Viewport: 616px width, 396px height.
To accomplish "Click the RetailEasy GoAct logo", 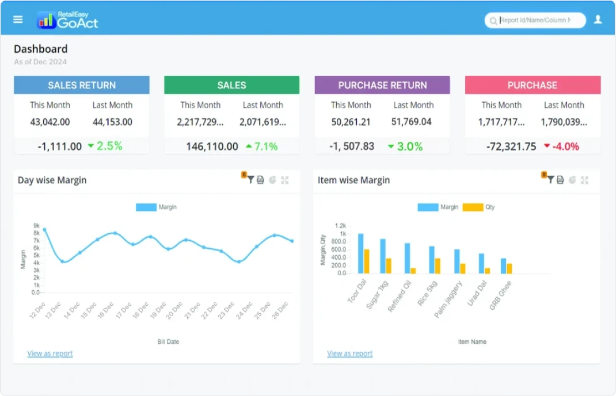I will (67, 18).
